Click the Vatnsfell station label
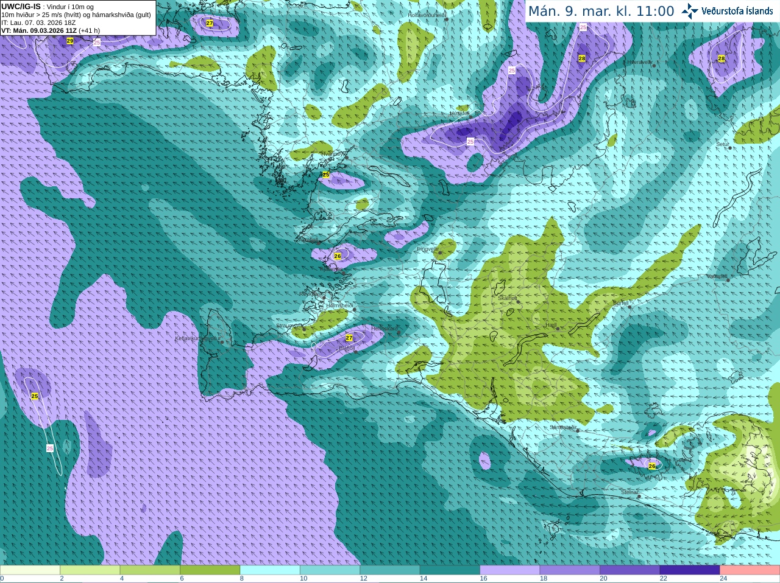 pos(717,276)
